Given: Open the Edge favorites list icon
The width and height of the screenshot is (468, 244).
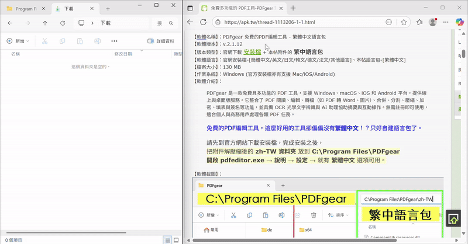Looking at the screenshot, I should coord(419,22).
